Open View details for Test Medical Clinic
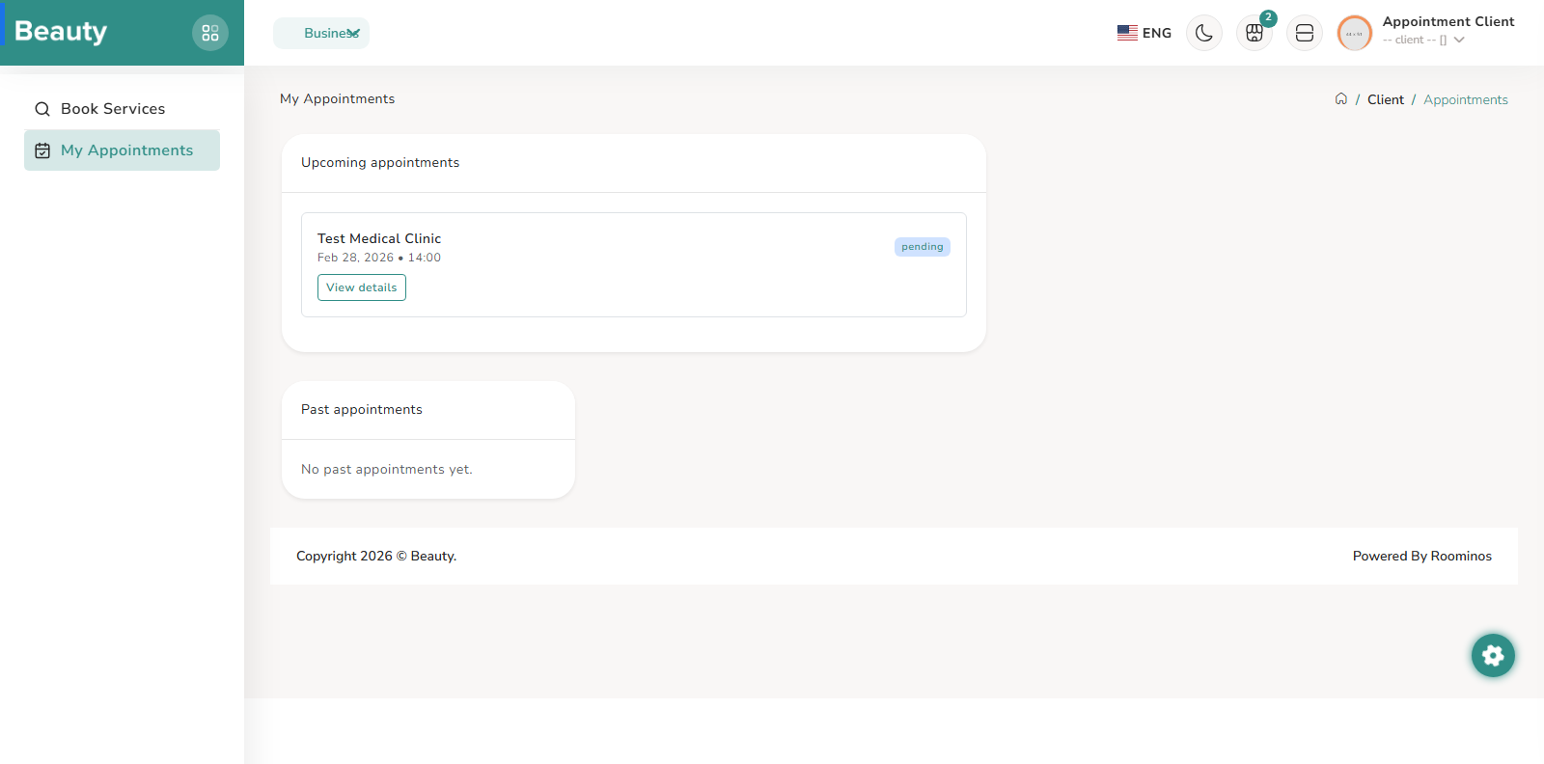This screenshot has height=764, width=1544. coord(362,287)
